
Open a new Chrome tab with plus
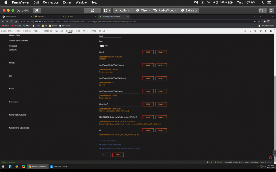133,17
